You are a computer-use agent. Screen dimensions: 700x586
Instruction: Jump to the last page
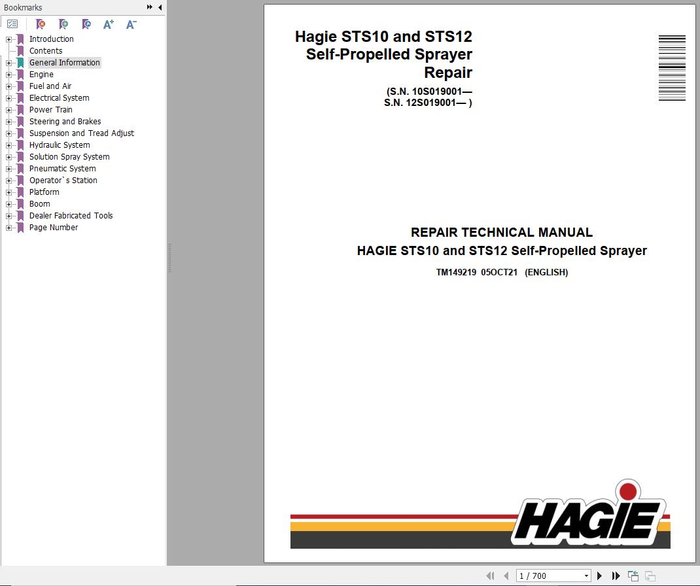click(x=616, y=576)
